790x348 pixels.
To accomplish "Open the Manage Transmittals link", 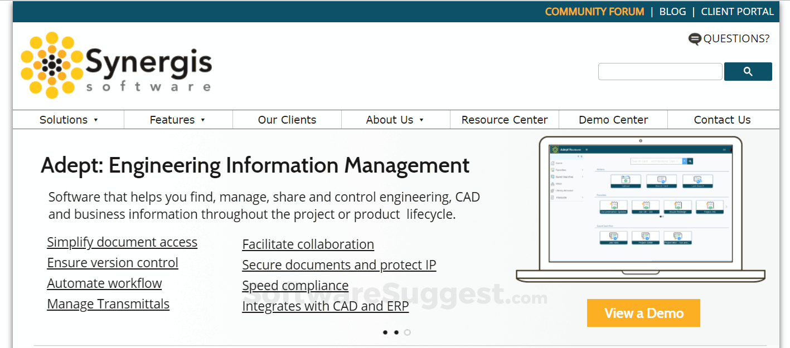I will point(108,304).
